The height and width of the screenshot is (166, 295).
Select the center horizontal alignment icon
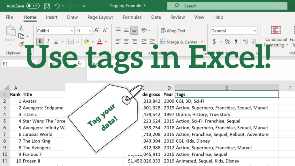[126, 42]
